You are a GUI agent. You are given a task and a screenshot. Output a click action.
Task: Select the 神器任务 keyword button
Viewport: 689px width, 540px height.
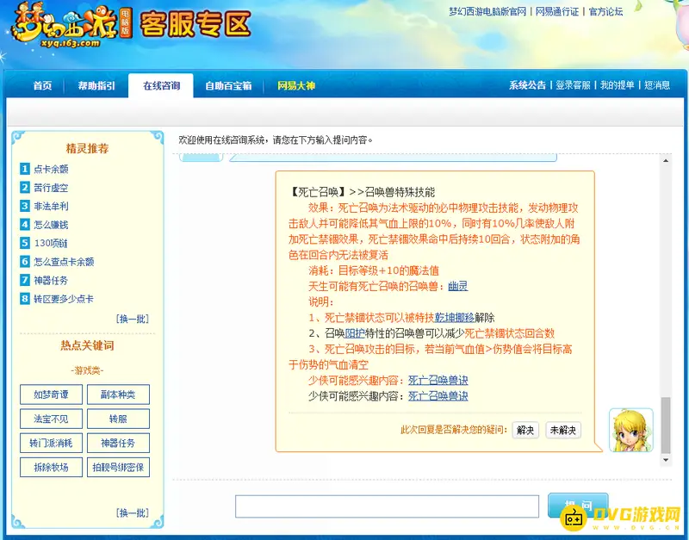[x=118, y=443]
